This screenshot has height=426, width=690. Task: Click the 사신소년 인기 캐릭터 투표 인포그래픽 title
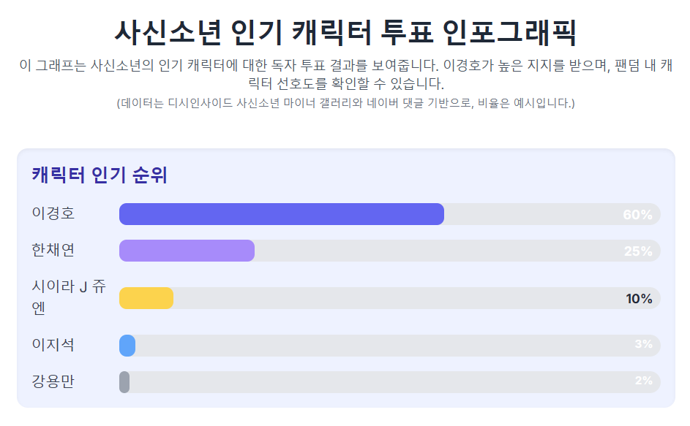(x=345, y=32)
